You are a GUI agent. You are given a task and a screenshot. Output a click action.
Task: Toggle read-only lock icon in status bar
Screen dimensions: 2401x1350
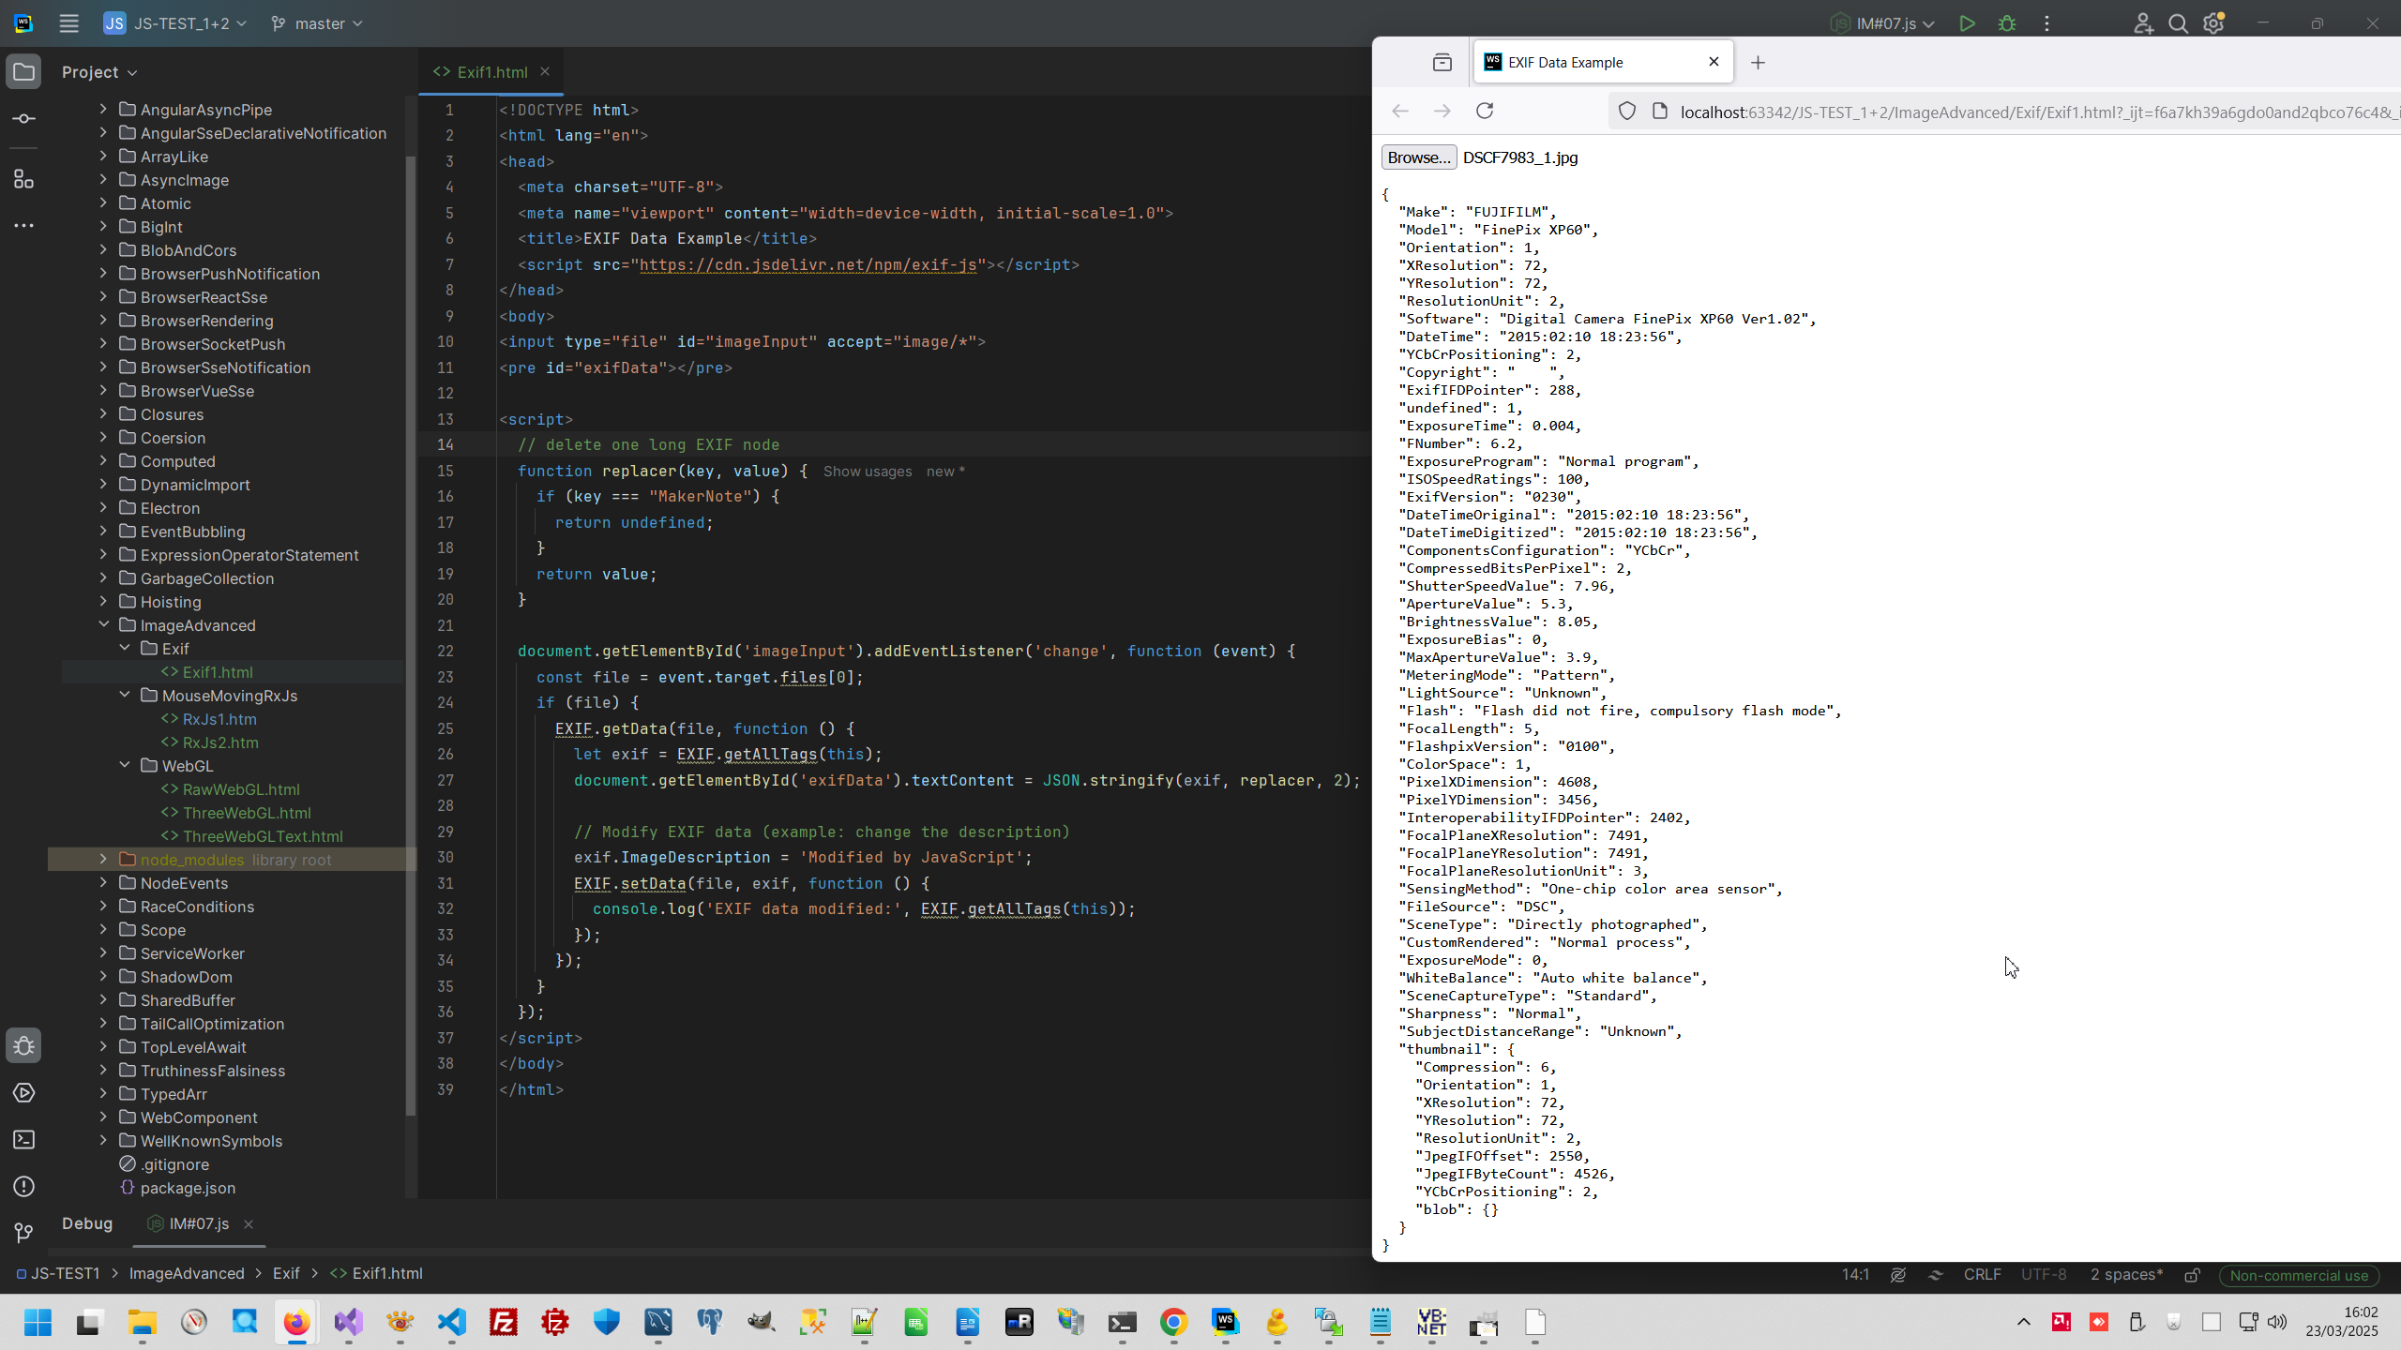tap(2192, 1275)
